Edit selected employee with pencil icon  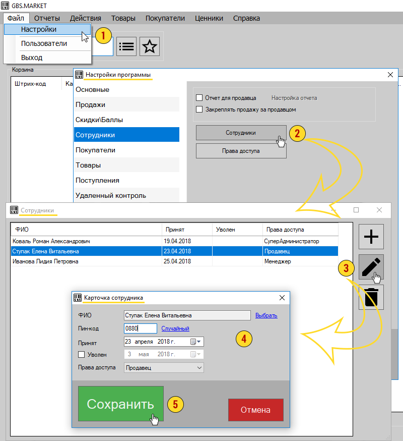click(371, 267)
